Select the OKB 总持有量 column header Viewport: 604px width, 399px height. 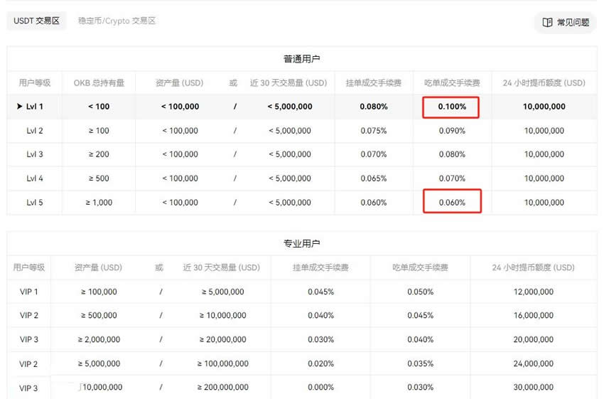point(99,83)
